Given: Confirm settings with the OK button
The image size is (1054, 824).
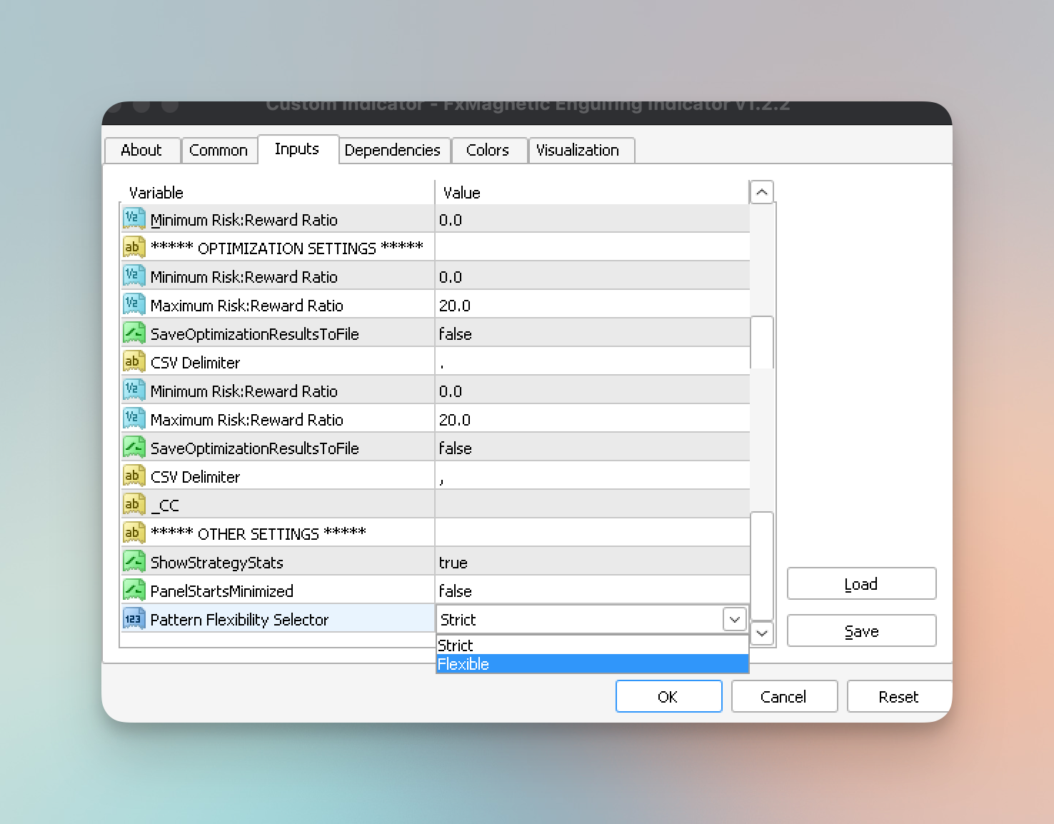Looking at the screenshot, I should [668, 696].
